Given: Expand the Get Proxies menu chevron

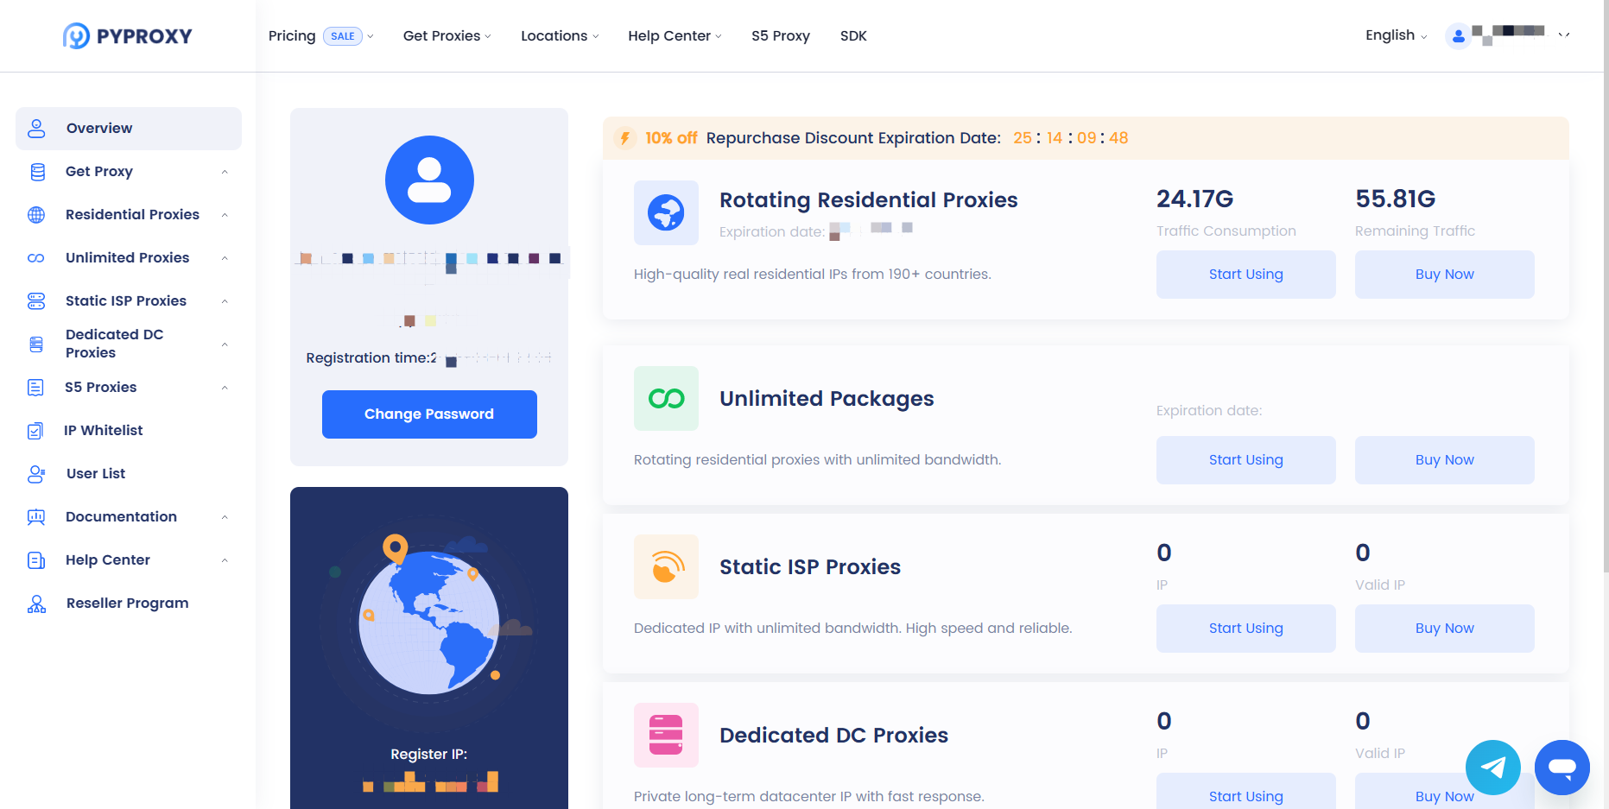Looking at the screenshot, I should click(x=488, y=36).
